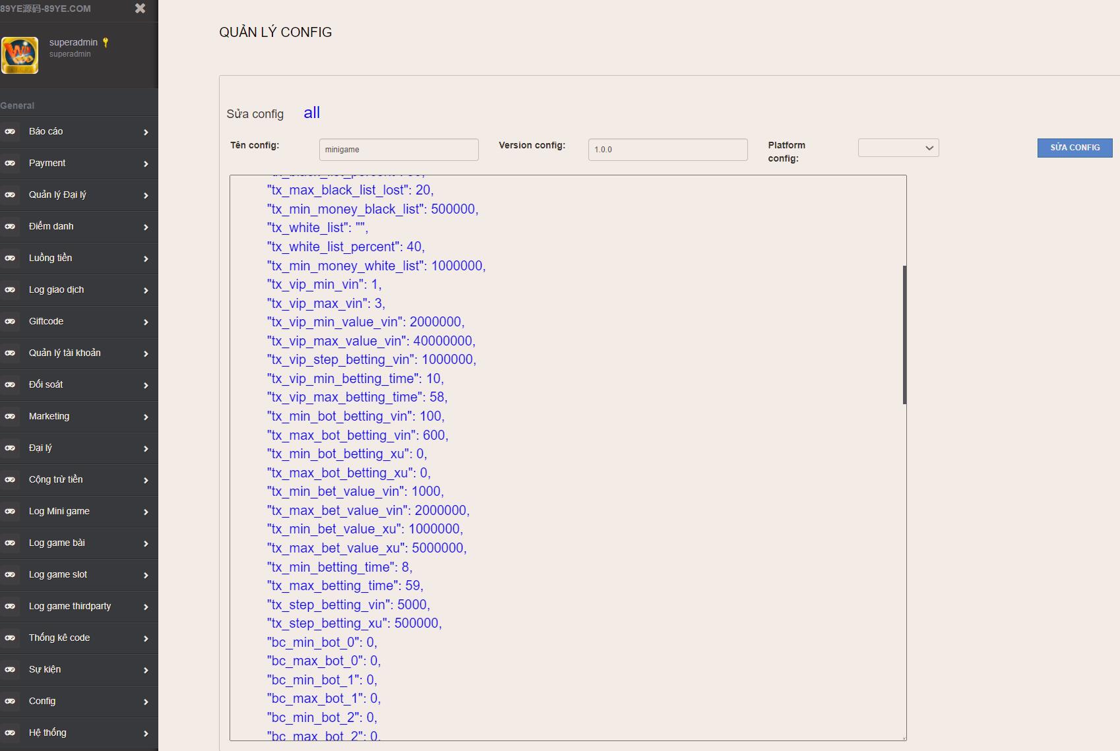The image size is (1120, 751).
Task: Open the Config menu item
Action: click(42, 701)
